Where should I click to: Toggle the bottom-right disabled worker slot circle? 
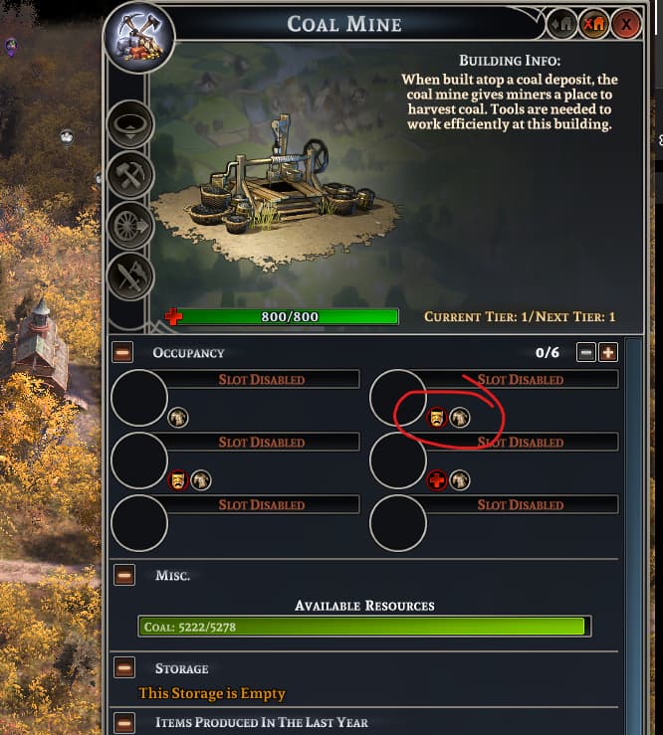pos(398,523)
